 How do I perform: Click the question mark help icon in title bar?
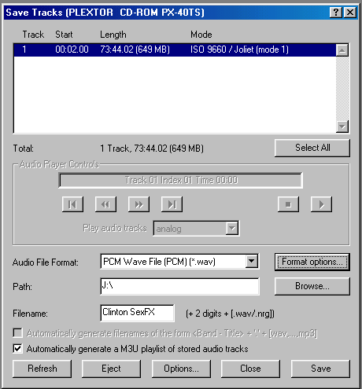(x=335, y=12)
